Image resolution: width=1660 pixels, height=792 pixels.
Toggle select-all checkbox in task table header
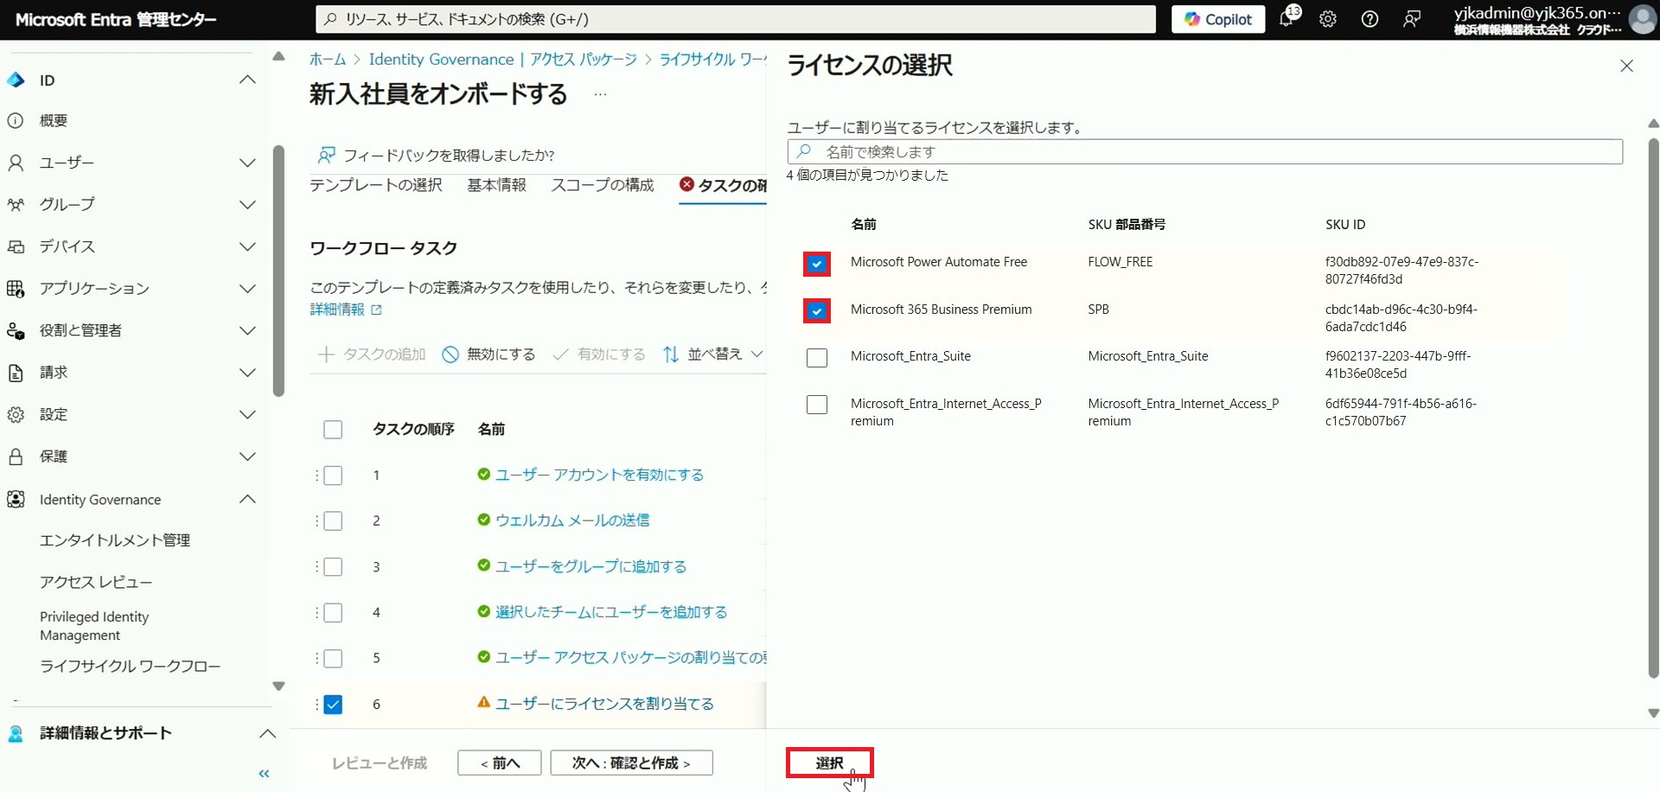tap(333, 430)
